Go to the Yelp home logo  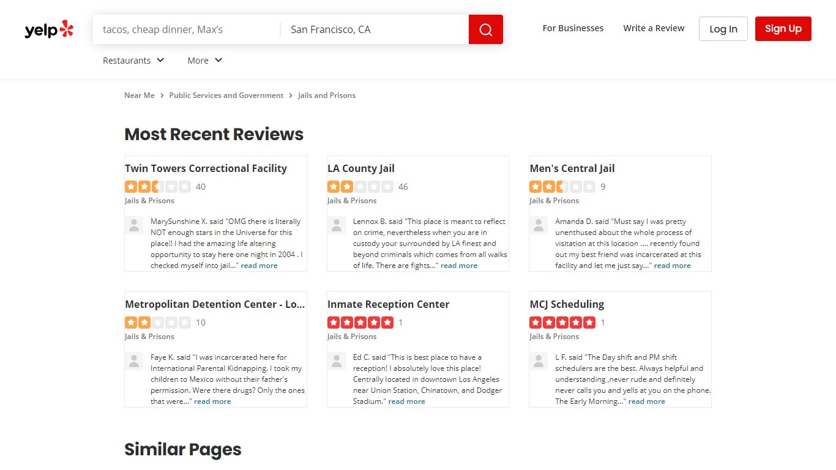[49, 29]
